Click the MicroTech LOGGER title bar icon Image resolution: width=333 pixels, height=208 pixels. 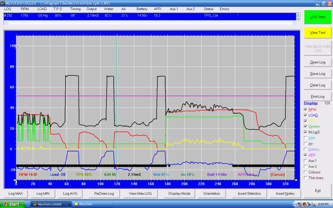2,3
